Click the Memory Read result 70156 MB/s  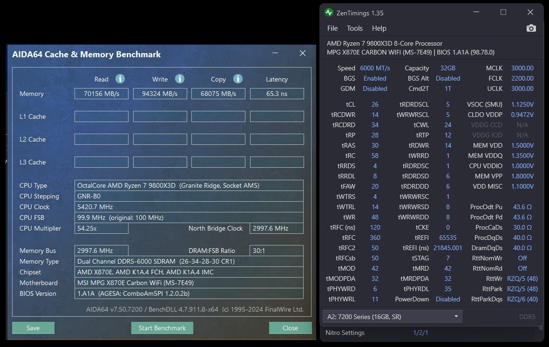[x=101, y=94]
